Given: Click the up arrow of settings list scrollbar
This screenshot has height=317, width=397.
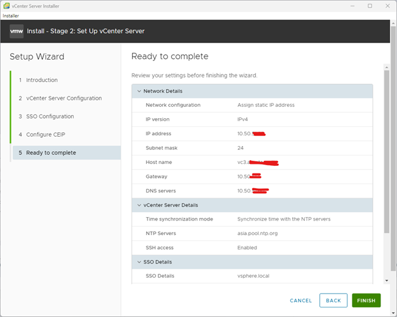Looking at the screenshot, I should [386, 67].
